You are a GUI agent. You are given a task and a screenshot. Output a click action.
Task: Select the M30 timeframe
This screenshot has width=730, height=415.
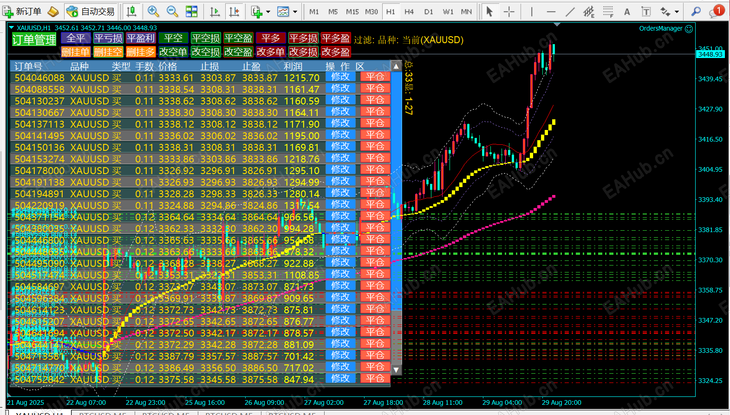pos(372,12)
